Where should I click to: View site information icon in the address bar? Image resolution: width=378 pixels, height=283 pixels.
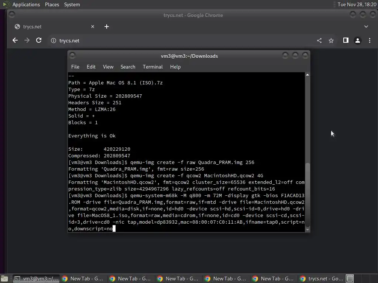[53, 41]
